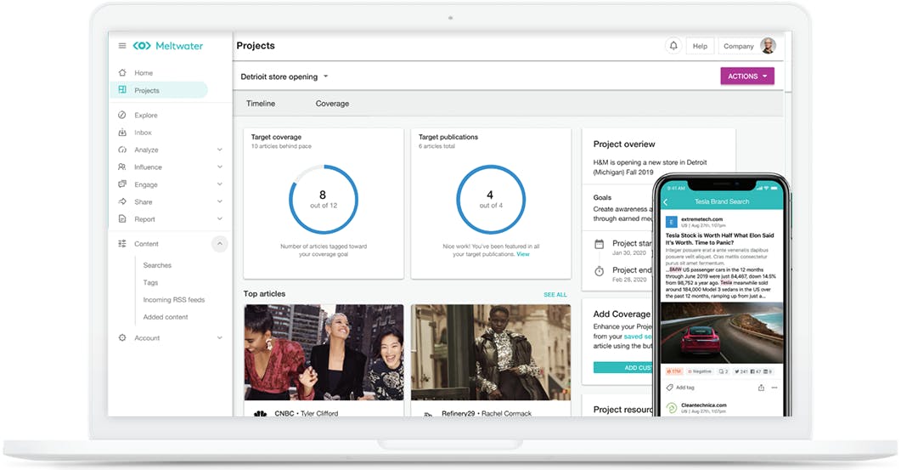
Task: Open the Detroit store opening project dropdown
Action: (x=284, y=76)
